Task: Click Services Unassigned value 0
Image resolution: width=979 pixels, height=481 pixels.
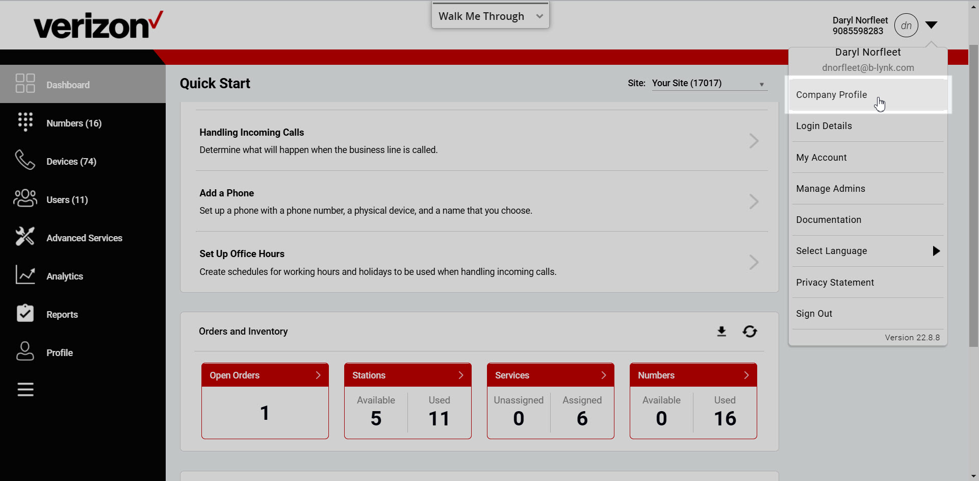Action: coord(519,419)
